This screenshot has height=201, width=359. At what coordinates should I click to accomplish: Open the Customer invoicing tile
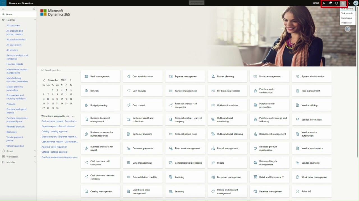click(143, 134)
